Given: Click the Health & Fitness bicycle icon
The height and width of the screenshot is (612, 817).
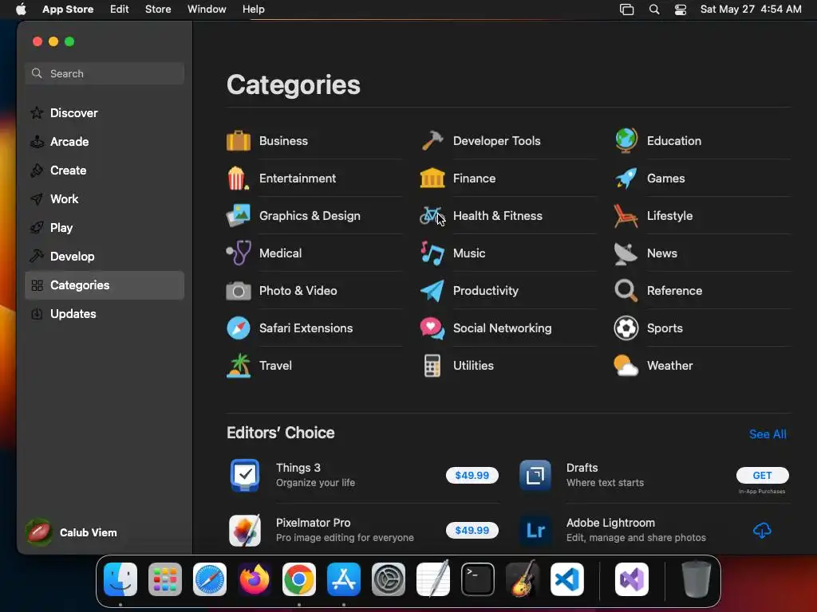Looking at the screenshot, I should (432, 215).
